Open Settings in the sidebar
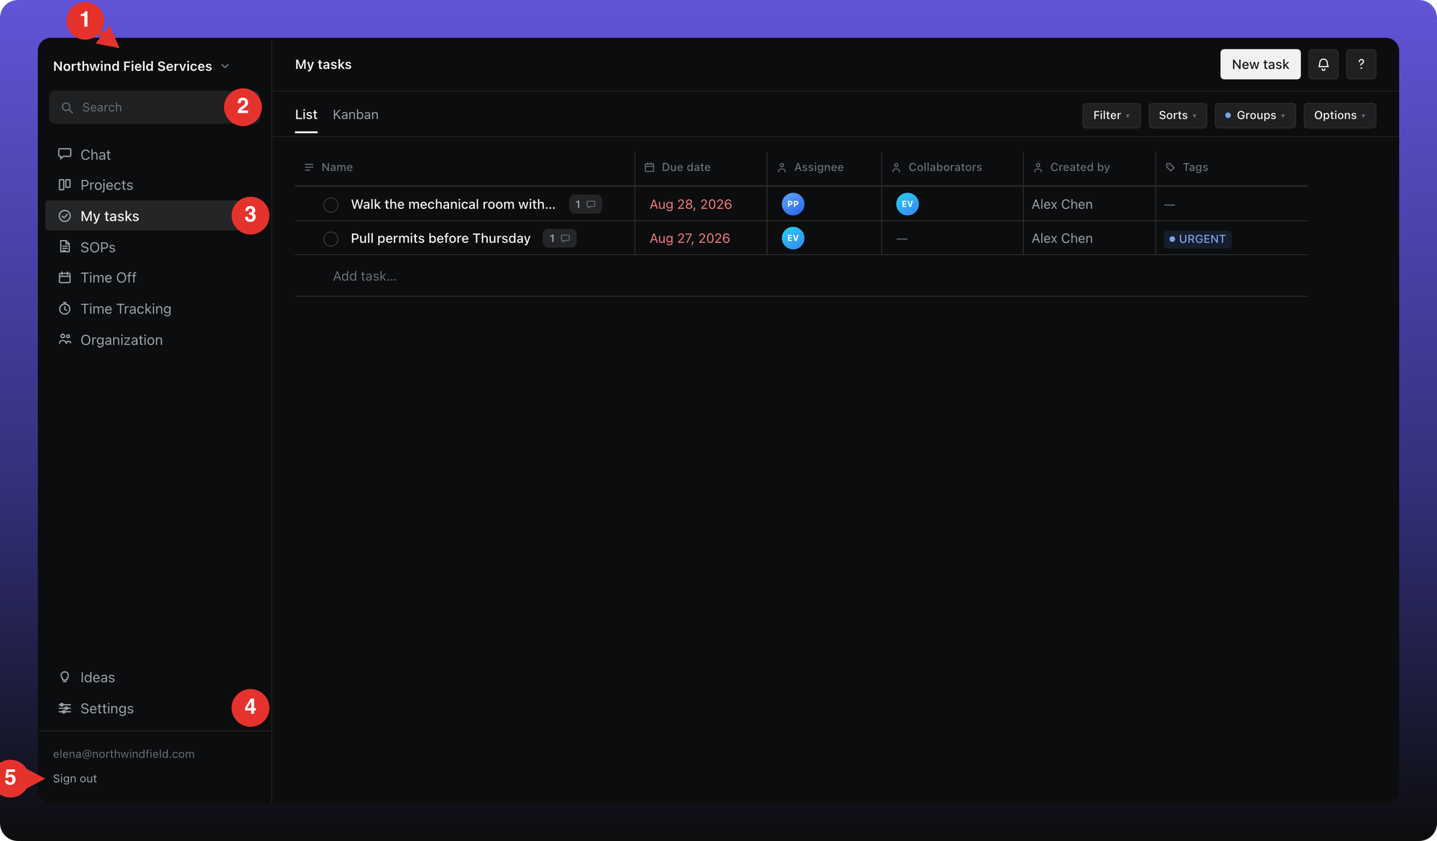 [154, 708]
